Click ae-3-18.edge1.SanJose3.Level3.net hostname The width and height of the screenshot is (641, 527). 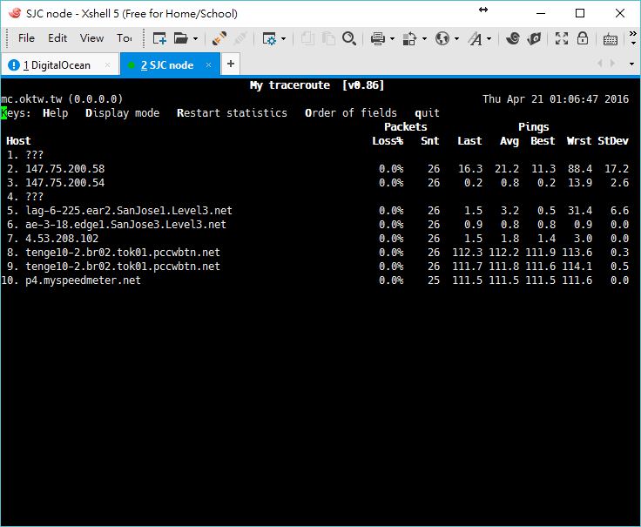click(x=125, y=225)
